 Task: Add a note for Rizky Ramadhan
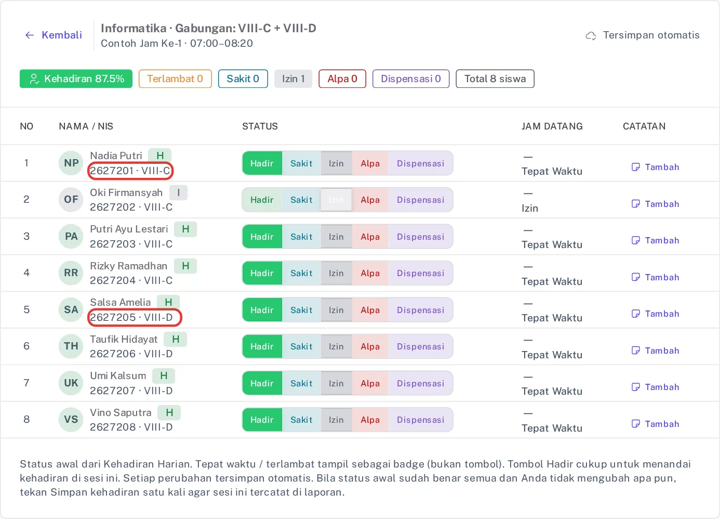[x=655, y=277]
